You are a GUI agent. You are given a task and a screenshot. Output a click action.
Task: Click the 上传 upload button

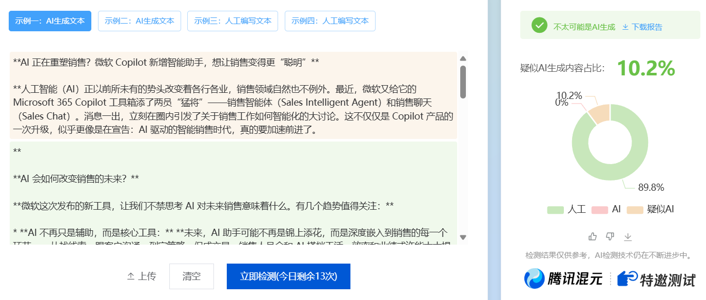click(142, 276)
